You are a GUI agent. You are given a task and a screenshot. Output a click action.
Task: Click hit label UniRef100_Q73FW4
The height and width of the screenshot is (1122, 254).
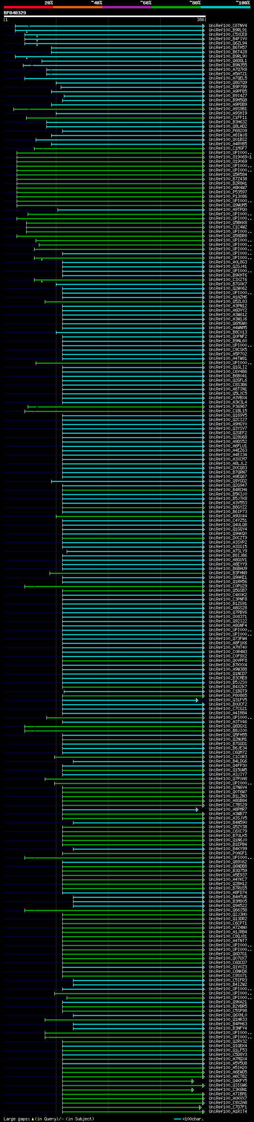[x=228, y=638]
